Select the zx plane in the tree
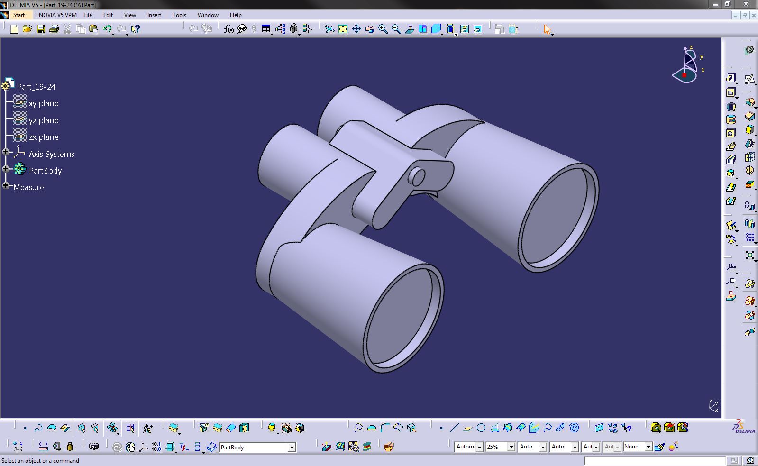This screenshot has height=466, width=758. (44, 137)
